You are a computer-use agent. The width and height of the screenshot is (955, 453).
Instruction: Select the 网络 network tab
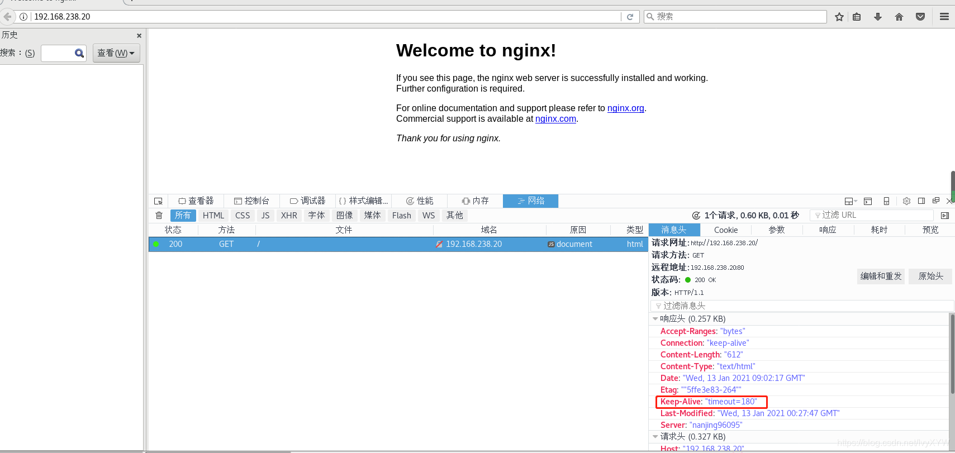pyautogui.click(x=530, y=201)
